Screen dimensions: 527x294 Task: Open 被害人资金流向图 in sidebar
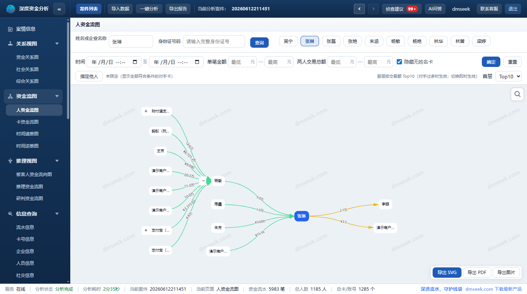pyautogui.click(x=34, y=174)
